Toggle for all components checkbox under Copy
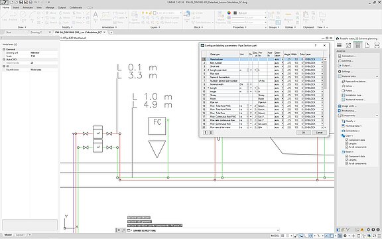The image size is (382, 239). coord(347,147)
